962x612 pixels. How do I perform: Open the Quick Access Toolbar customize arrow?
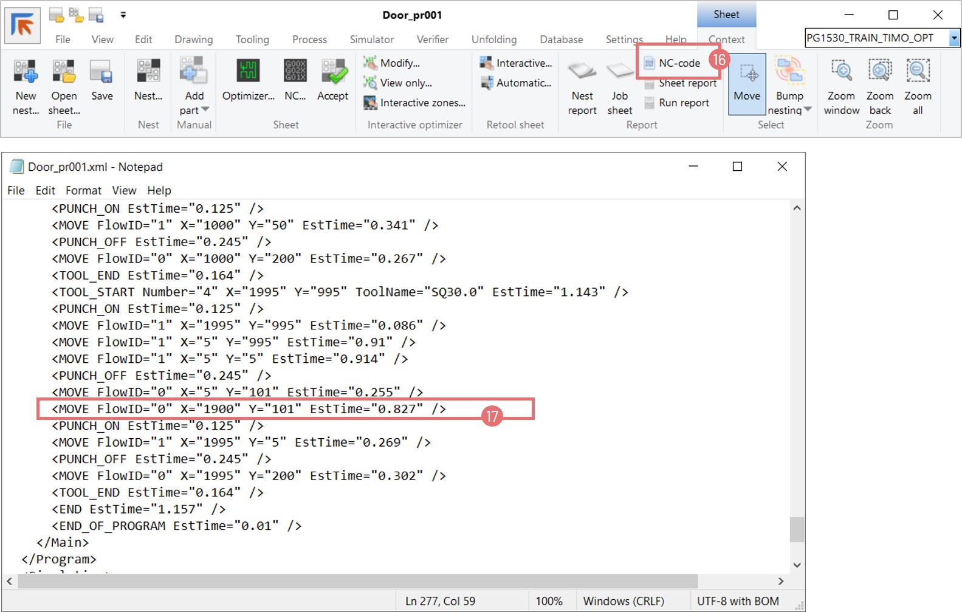coord(123,15)
